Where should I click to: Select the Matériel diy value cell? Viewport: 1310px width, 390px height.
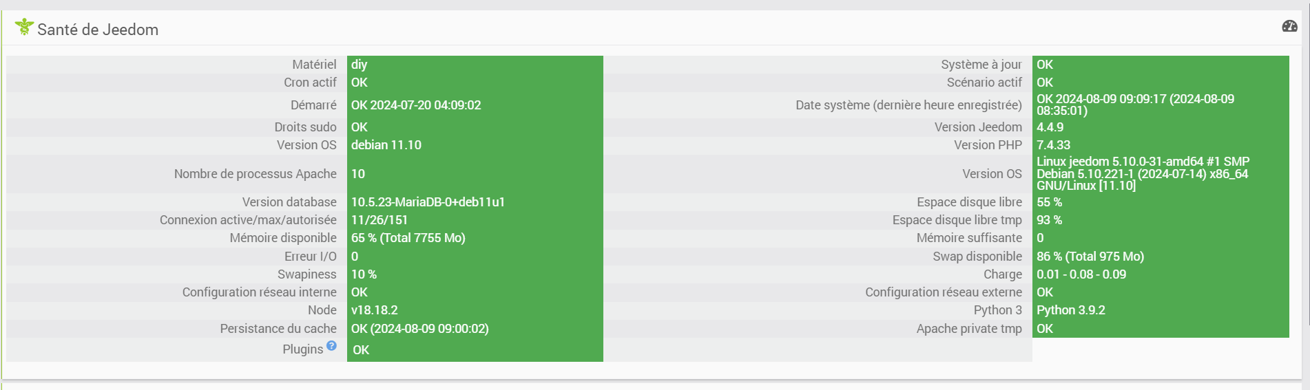point(475,65)
